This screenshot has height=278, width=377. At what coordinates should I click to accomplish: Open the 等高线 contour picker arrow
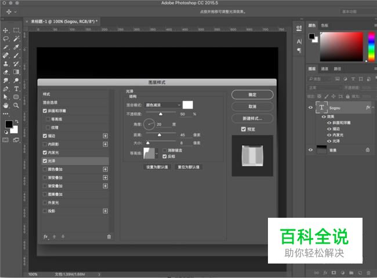[157, 153]
